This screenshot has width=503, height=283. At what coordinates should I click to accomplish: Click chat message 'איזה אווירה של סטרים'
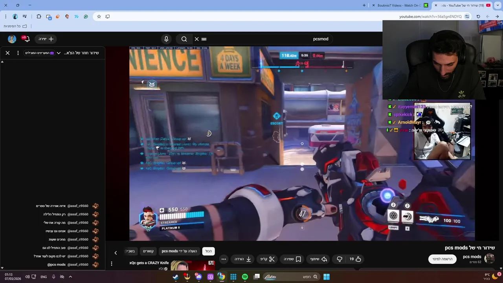[51, 206]
